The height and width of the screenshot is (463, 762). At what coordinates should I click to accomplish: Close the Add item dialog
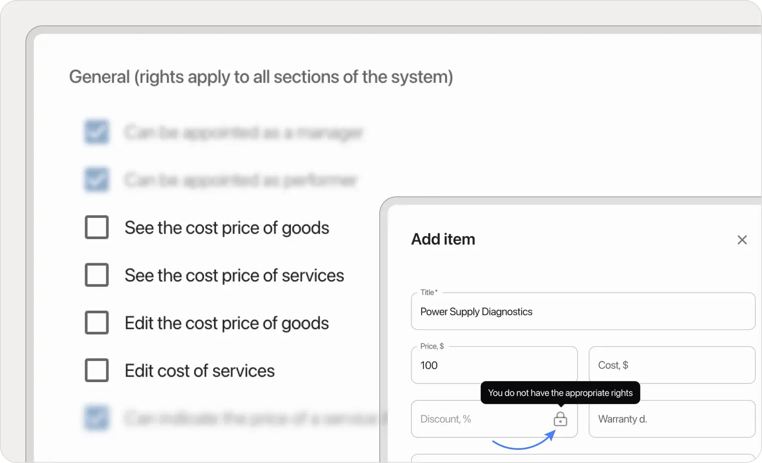tap(742, 240)
